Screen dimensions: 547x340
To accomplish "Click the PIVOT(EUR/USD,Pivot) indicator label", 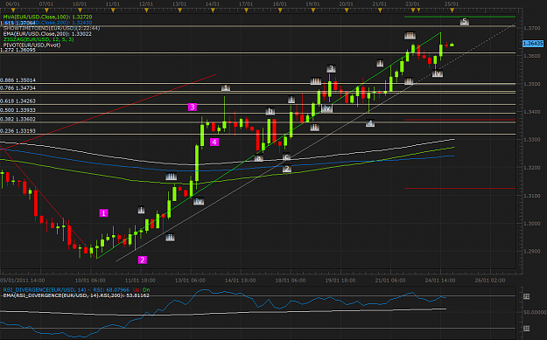I will (32, 45).
